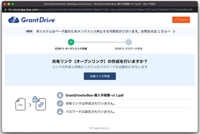Image resolution: width=200 pixels, height=134 pixels.
Task: Select the grey STEP 2 circle
Action: (x=128, y=42)
